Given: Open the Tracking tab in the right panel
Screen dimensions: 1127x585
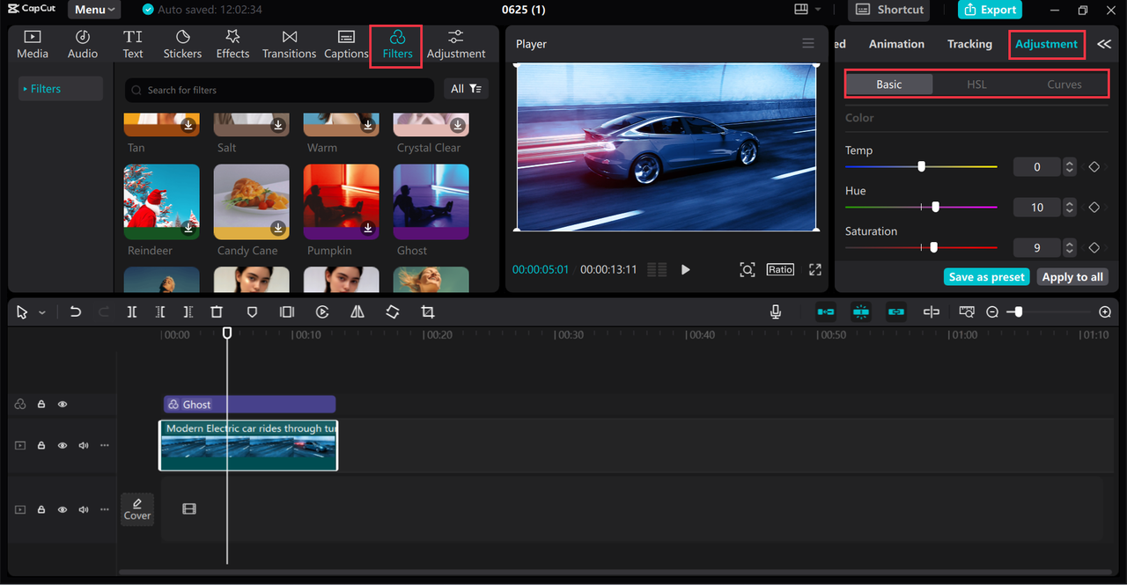Looking at the screenshot, I should (969, 43).
